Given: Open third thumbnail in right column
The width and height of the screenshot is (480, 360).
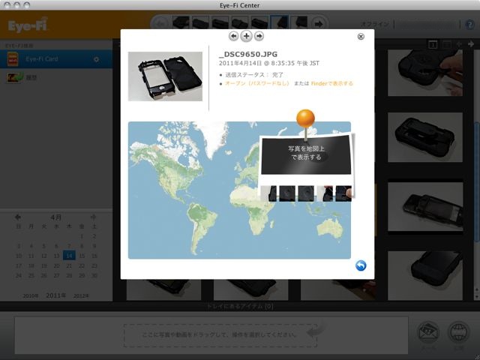Looking at the screenshot, I should click(x=425, y=207).
